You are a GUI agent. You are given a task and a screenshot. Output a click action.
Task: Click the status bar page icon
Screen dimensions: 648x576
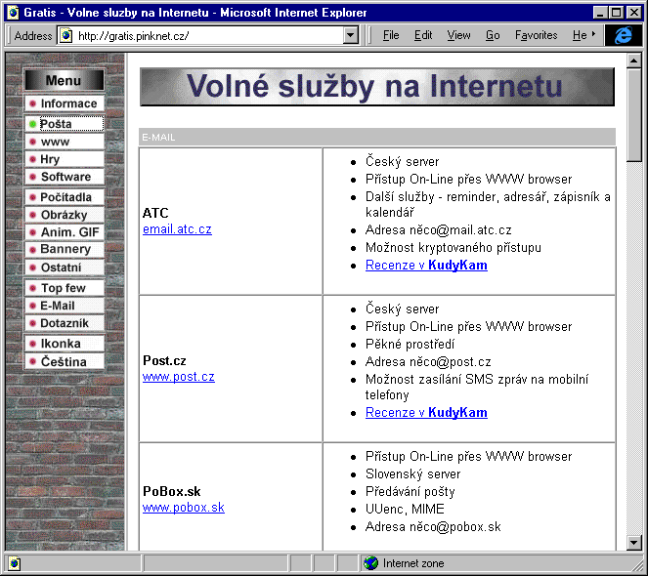click(14, 563)
